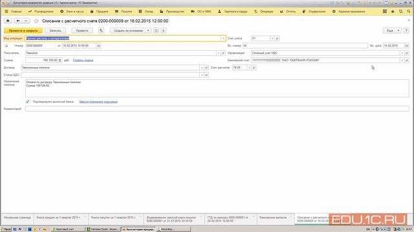Expand Счет расчетов dropdown arrow
The width and height of the screenshot is (414, 232).
pyautogui.click(x=249, y=68)
